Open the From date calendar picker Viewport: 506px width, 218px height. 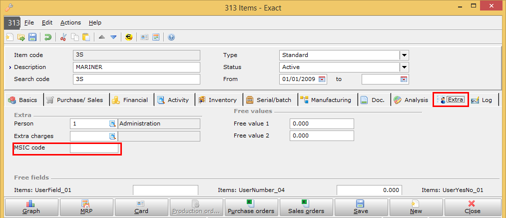coord(322,79)
